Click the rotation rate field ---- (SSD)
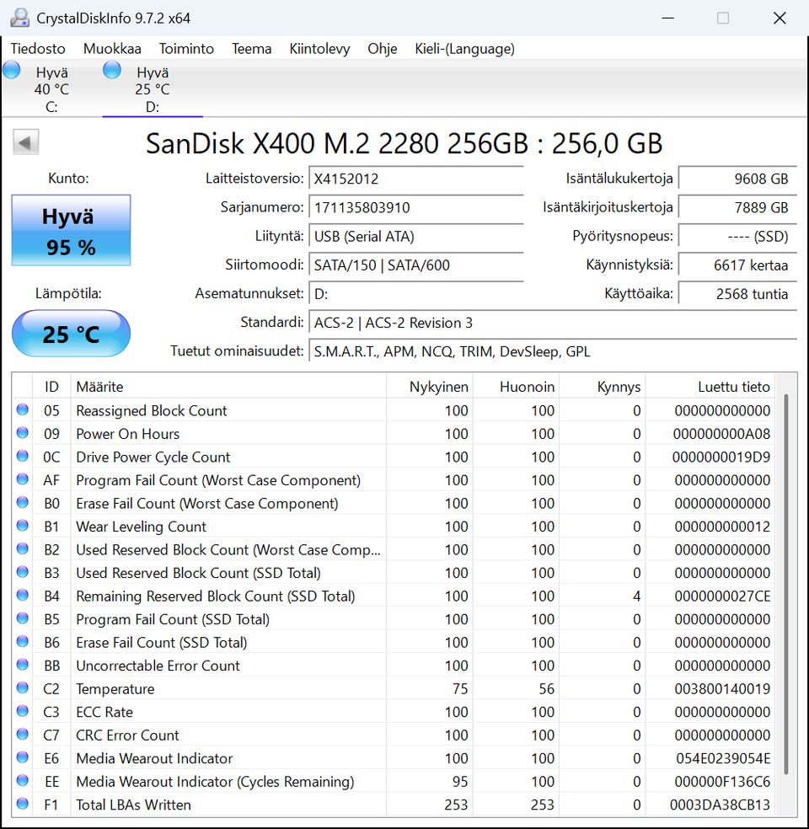 (737, 237)
